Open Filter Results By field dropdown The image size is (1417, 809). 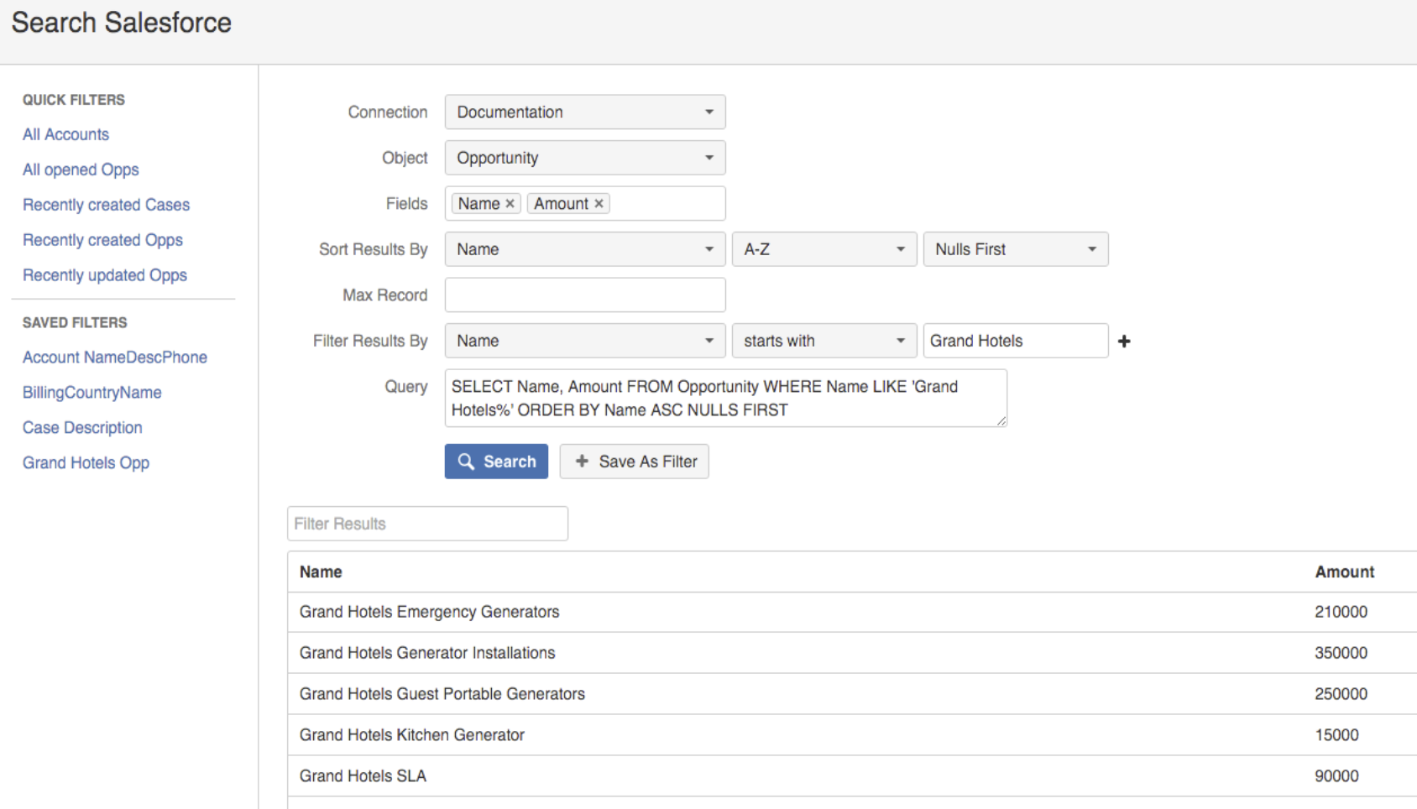[585, 341]
